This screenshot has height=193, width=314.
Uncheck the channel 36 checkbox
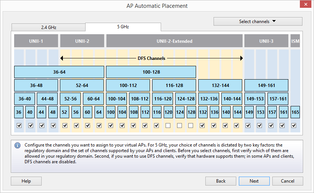(x=19, y=126)
